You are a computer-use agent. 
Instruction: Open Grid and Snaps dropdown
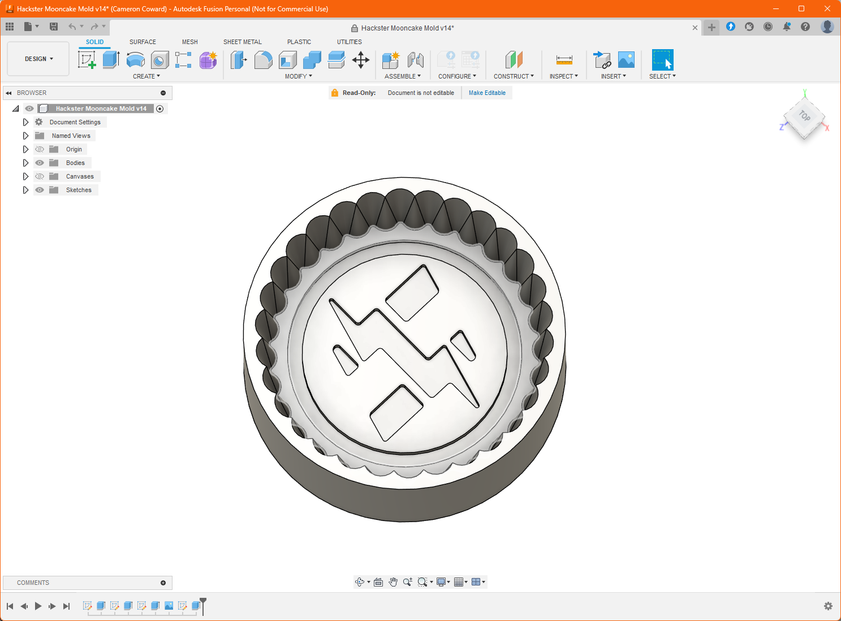[461, 582]
